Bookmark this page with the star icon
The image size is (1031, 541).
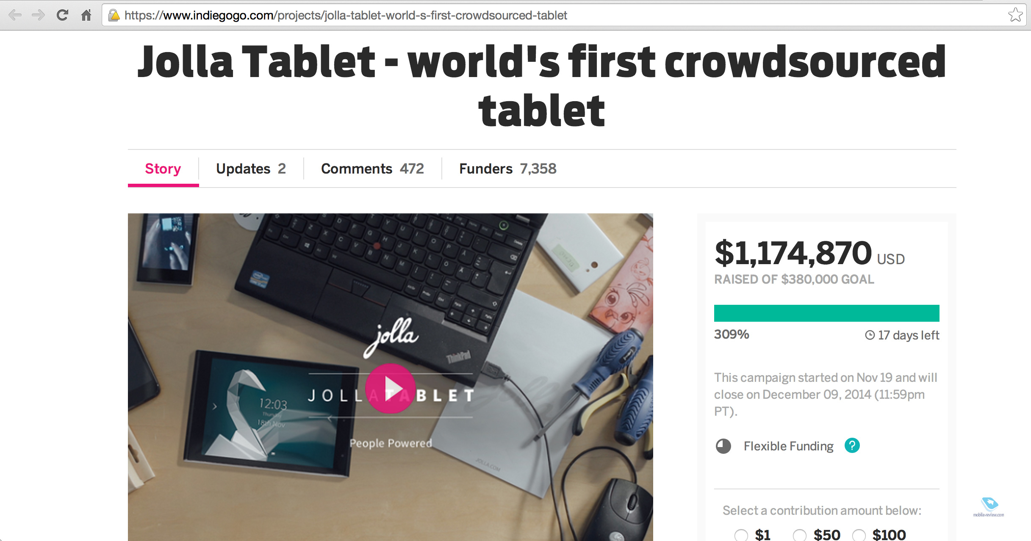tap(1015, 15)
